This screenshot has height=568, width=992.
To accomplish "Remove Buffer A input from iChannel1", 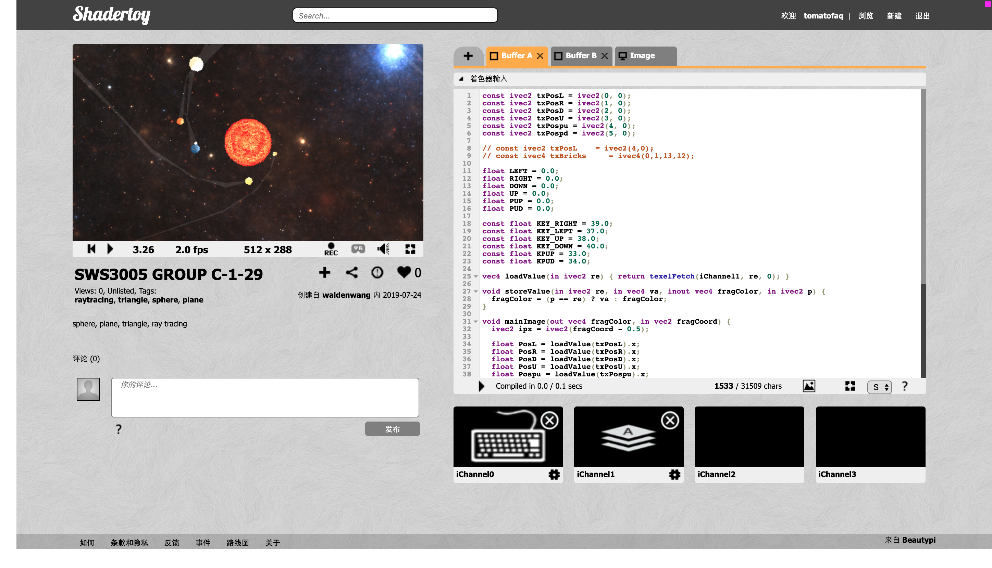I will 670,421.
